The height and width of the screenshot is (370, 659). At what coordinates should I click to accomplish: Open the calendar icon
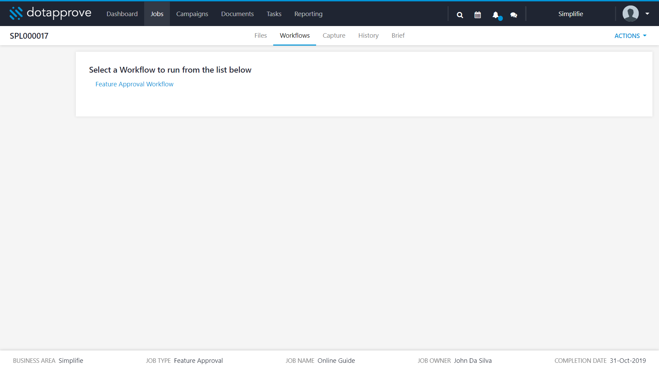(x=477, y=15)
